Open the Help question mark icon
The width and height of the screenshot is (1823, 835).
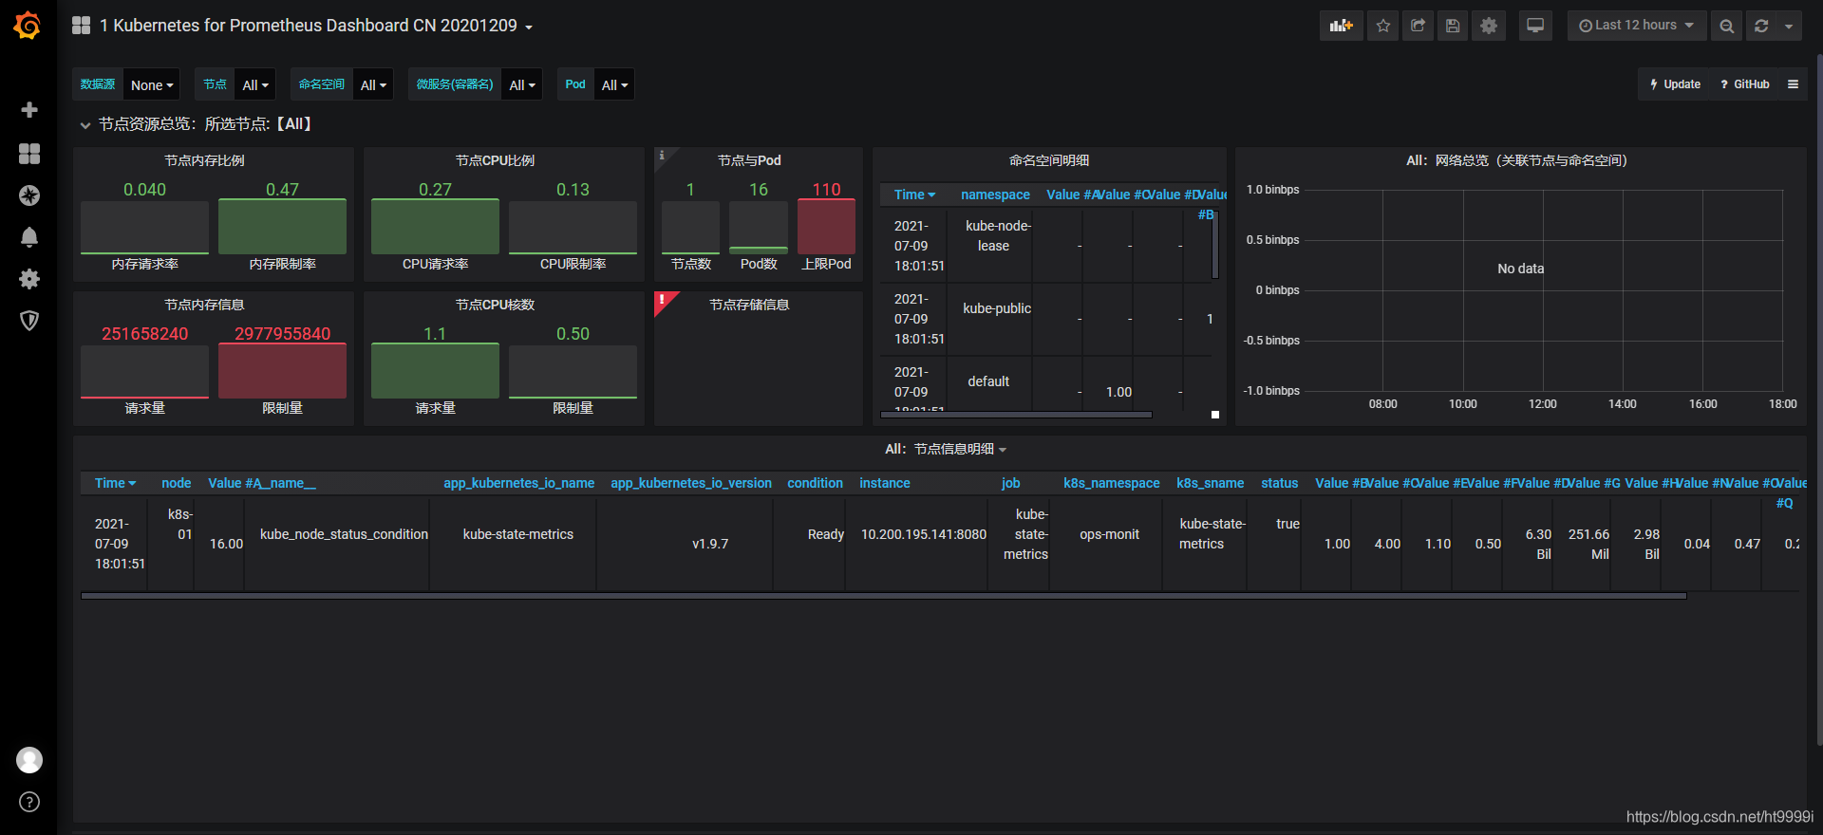pos(29,802)
